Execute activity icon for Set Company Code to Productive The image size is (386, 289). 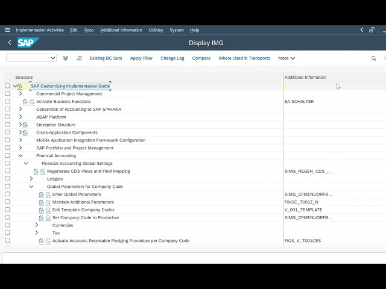pos(48,218)
